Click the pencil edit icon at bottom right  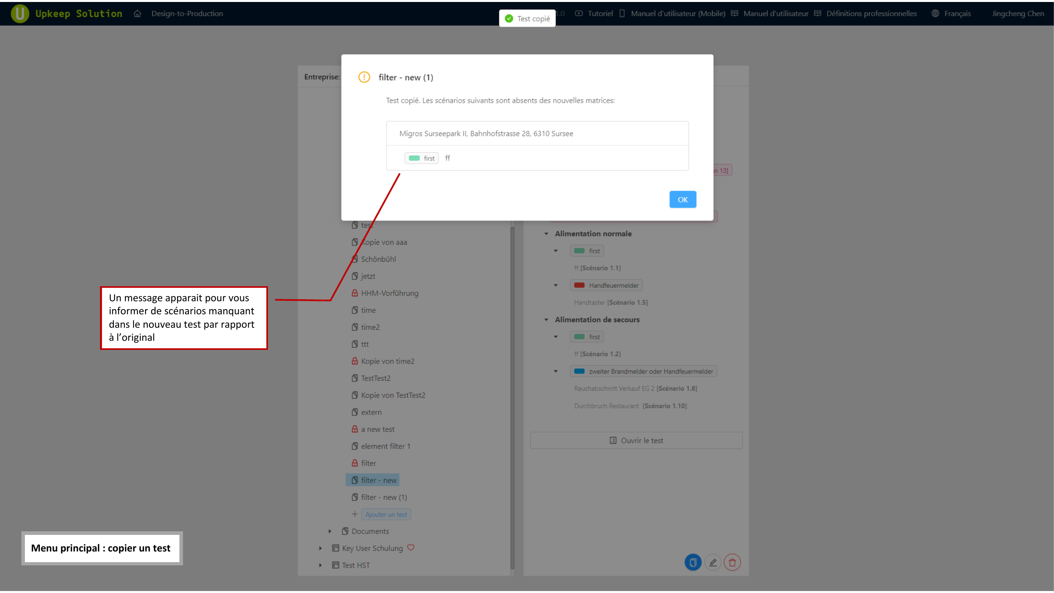pos(713,562)
